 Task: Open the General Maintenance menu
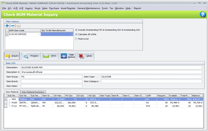pos(89,8)
